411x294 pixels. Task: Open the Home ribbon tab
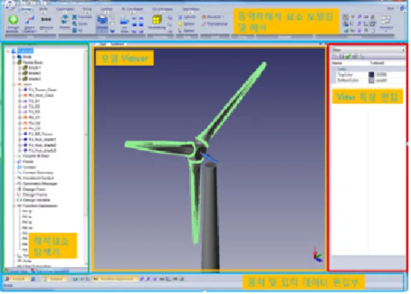pyautogui.click(x=26, y=10)
